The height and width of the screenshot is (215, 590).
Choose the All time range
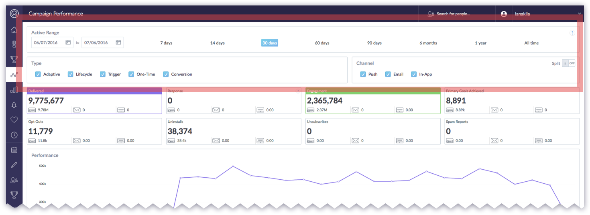(x=531, y=43)
